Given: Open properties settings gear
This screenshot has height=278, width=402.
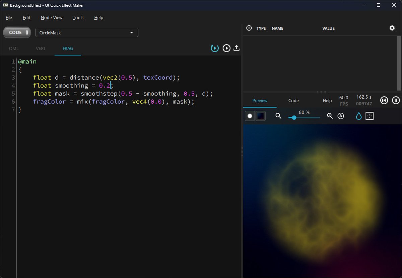Looking at the screenshot, I should click(392, 28).
